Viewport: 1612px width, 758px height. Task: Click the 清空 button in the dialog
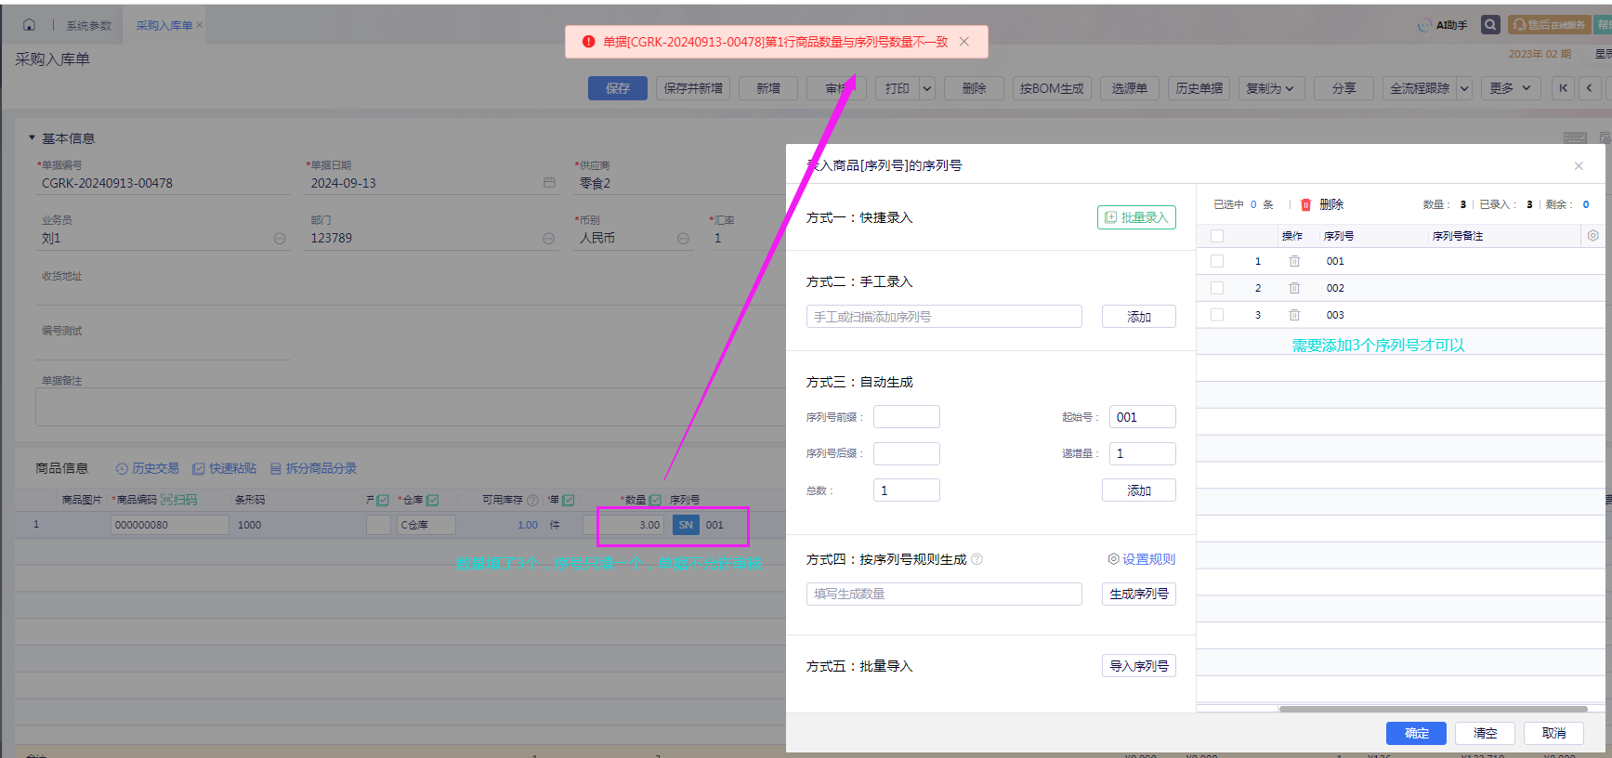[1486, 733]
